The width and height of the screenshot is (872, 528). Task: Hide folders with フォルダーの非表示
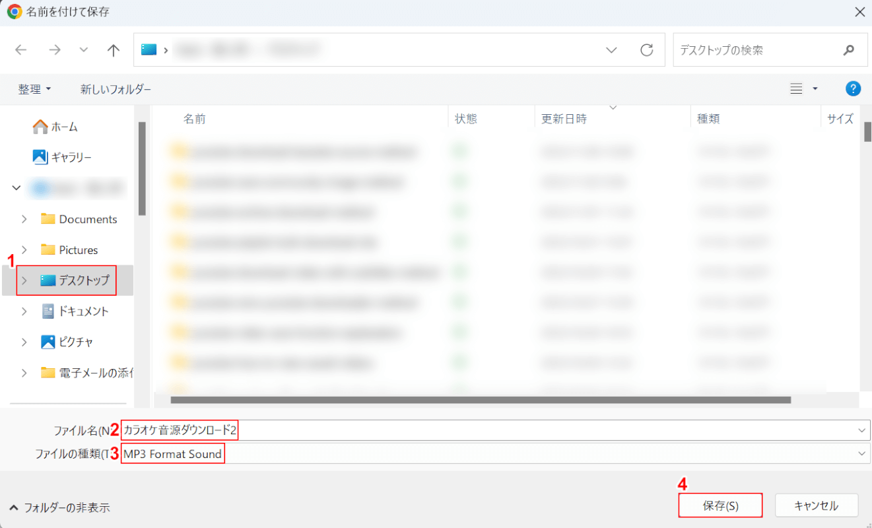click(59, 508)
